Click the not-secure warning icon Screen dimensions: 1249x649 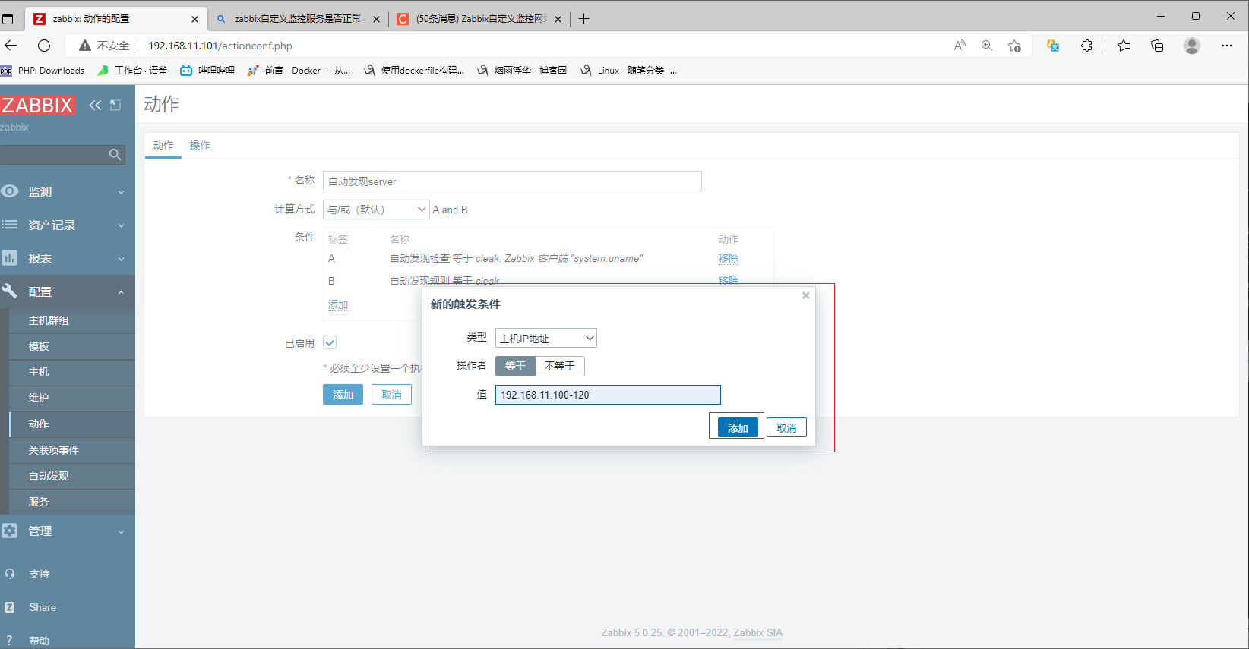(x=85, y=46)
